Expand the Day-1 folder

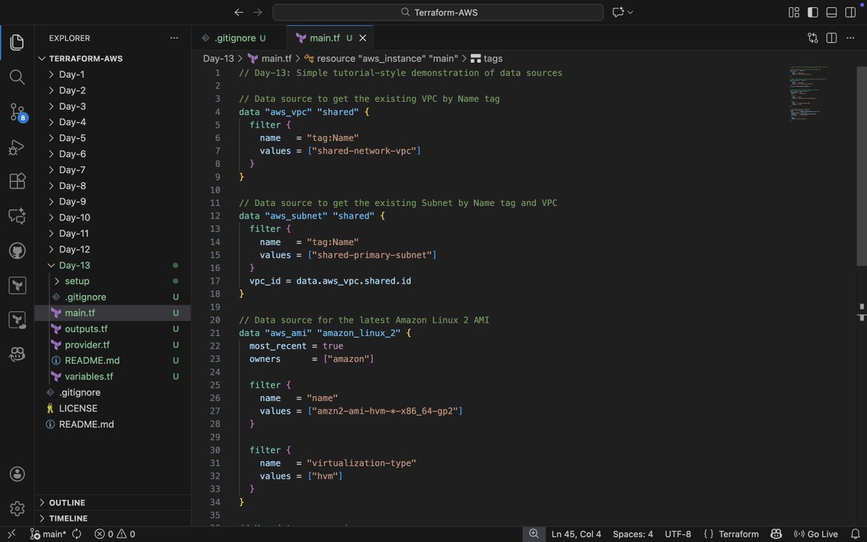click(72, 74)
